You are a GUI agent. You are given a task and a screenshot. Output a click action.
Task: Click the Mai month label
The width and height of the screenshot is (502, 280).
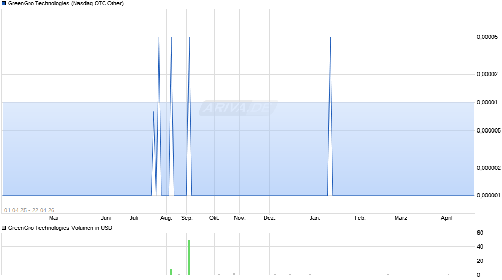[53, 218]
